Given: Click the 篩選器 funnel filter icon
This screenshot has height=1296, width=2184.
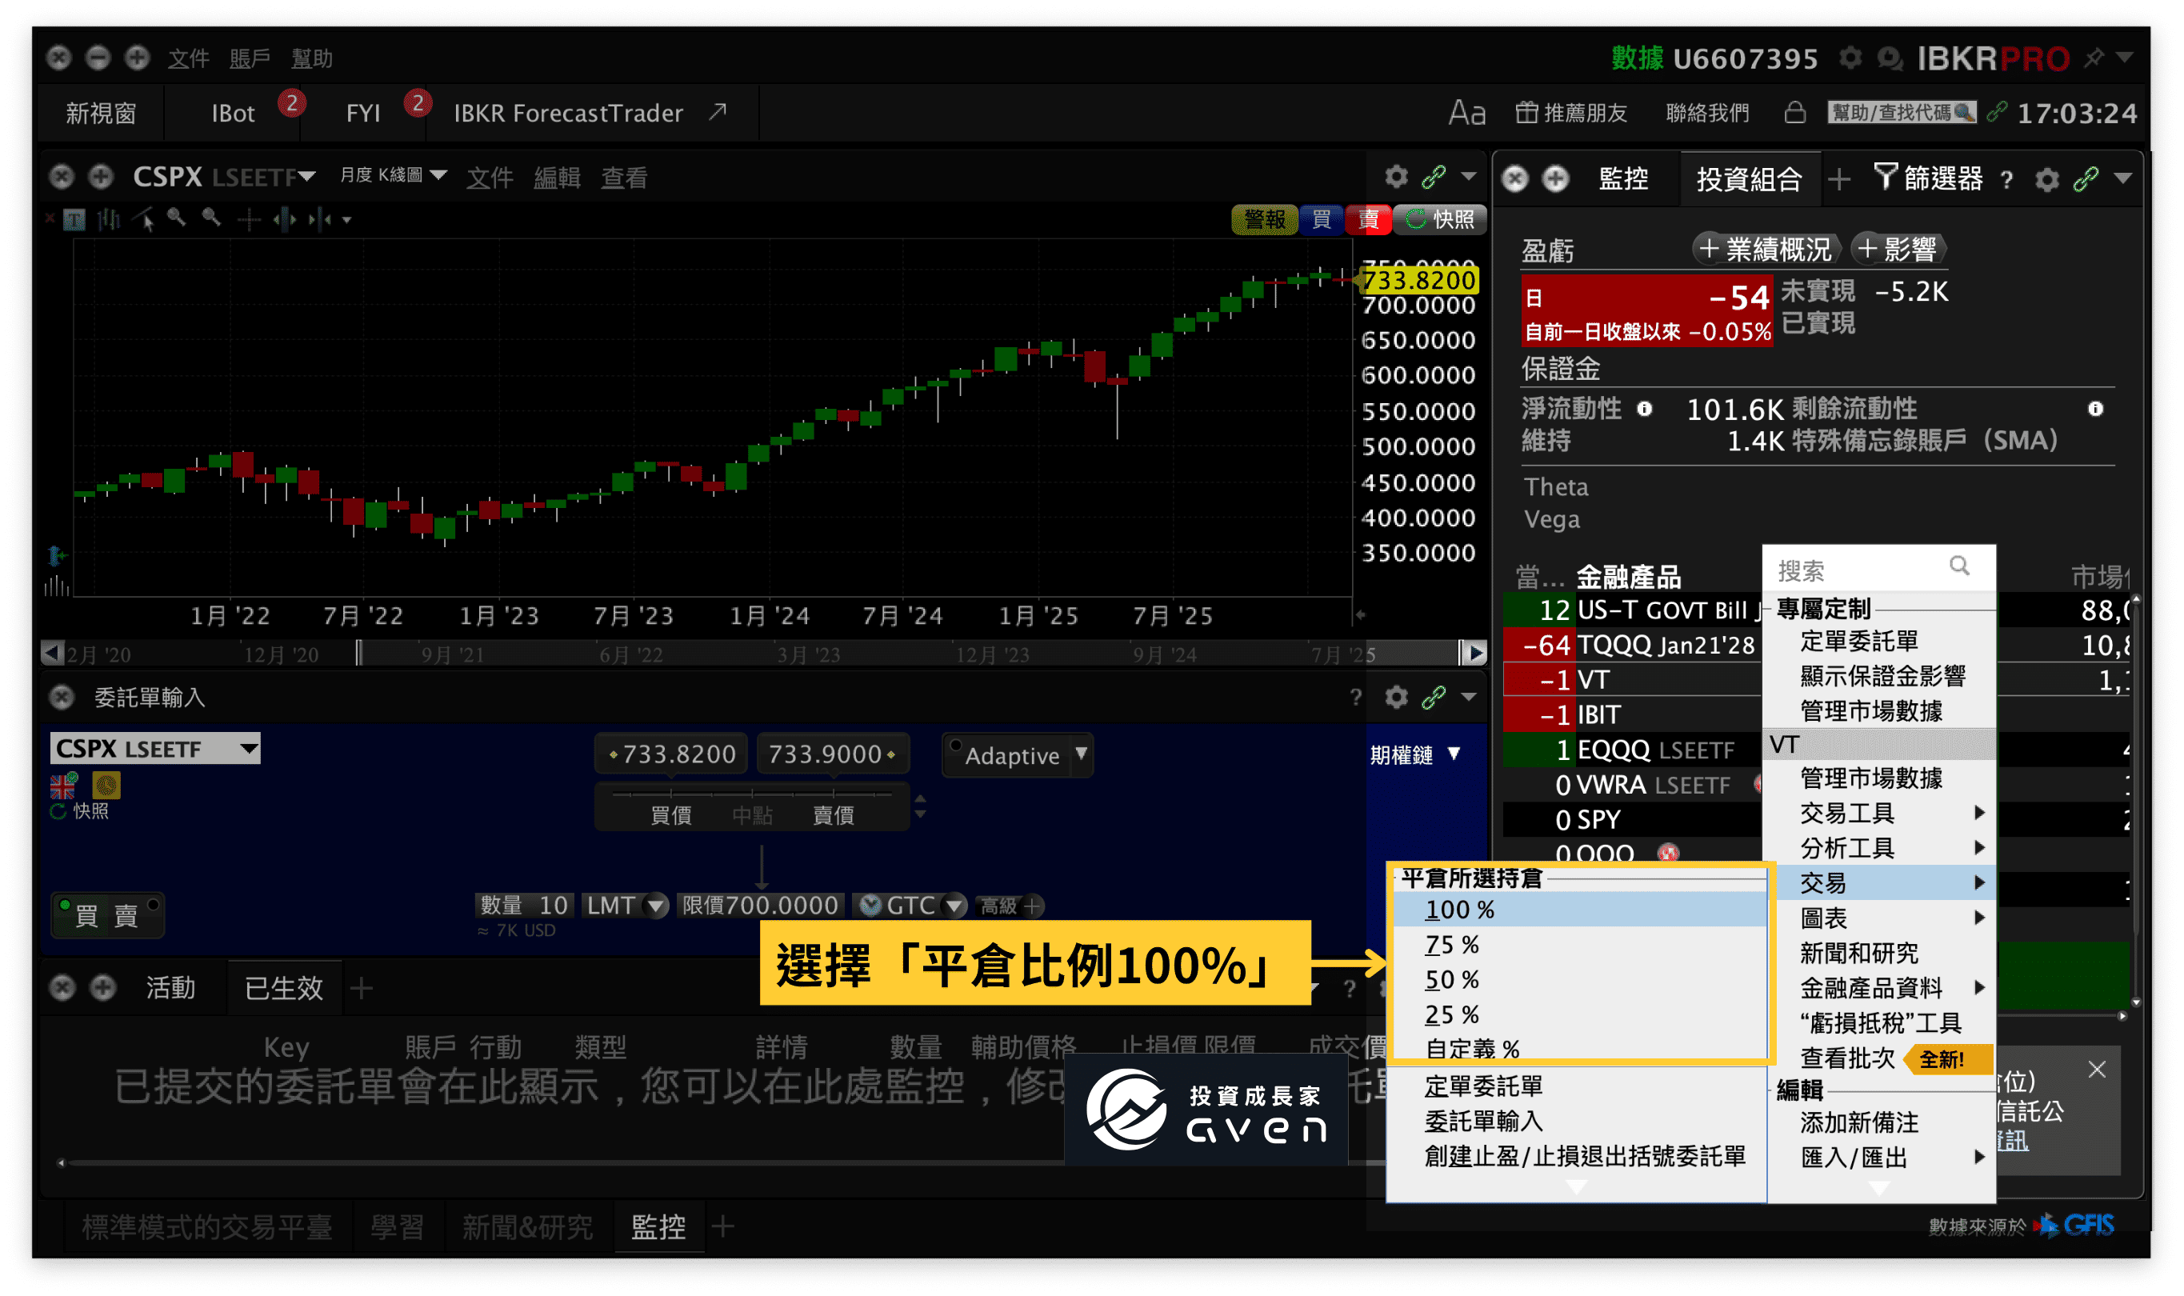Looking at the screenshot, I should point(1887,178).
